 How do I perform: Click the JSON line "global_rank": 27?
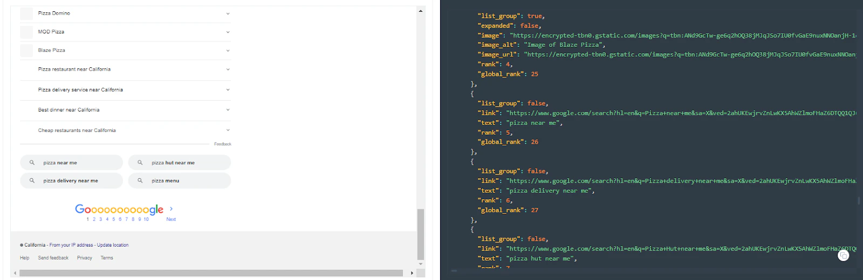508,211
